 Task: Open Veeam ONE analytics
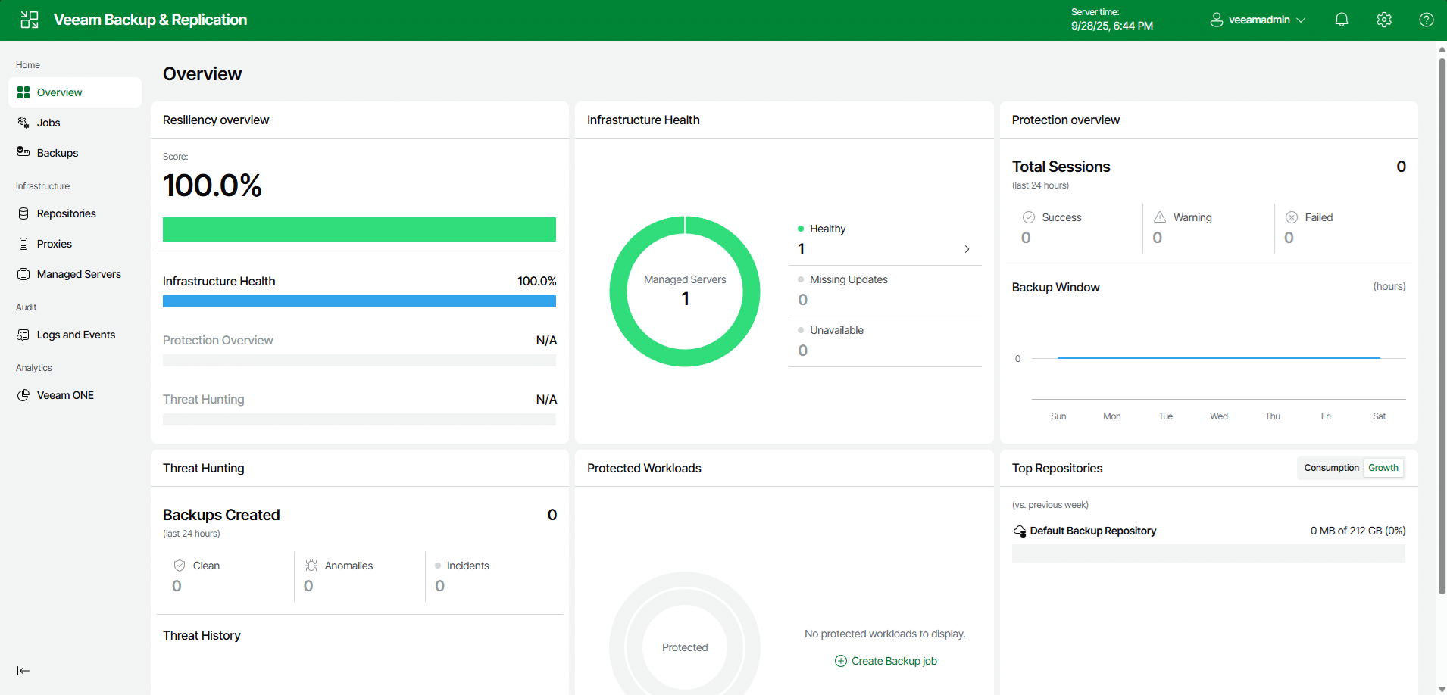tap(65, 395)
